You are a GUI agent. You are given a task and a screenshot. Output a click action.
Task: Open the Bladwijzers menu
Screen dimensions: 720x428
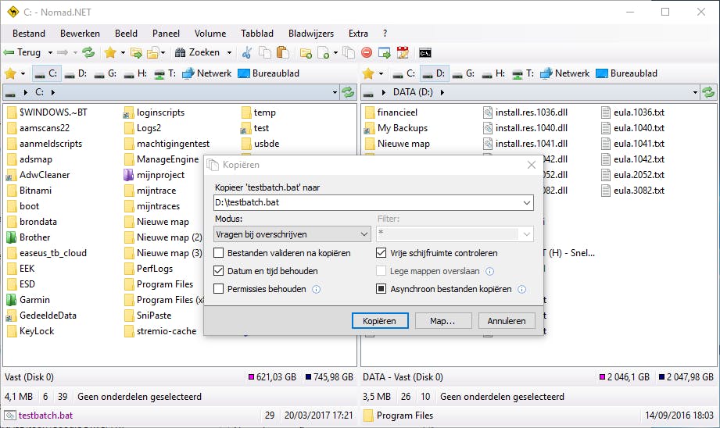pos(311,34)
